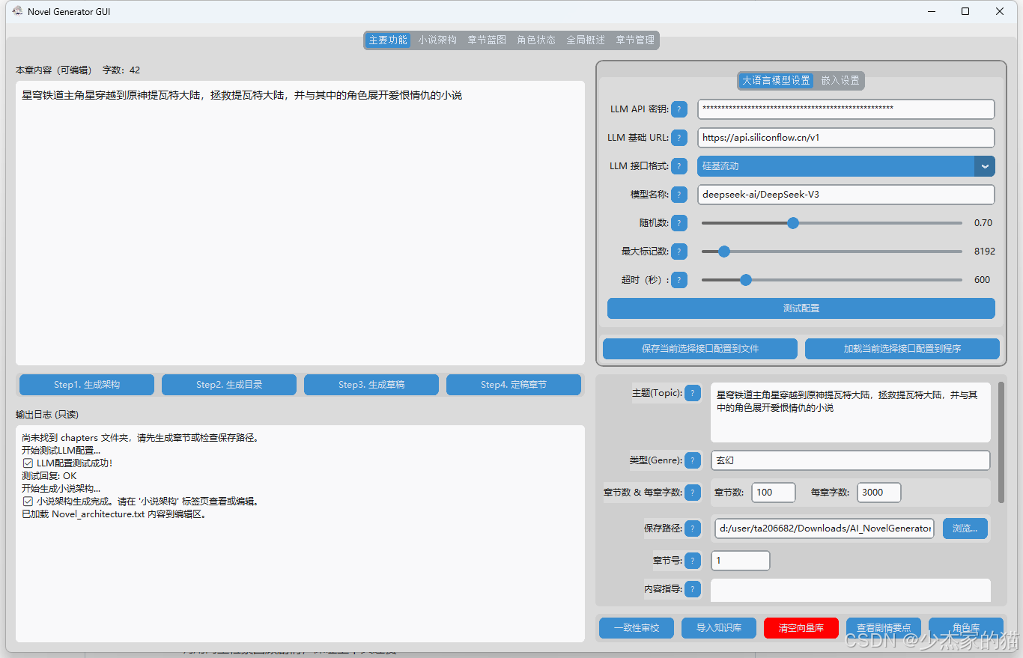Open the 小说架构 tab
Viewport: 1023px width, 658px height.
(x=437, y=40)
